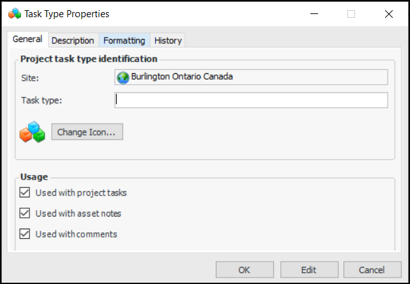
Task: Click the Edit button
Action: [x=308, y=270]
